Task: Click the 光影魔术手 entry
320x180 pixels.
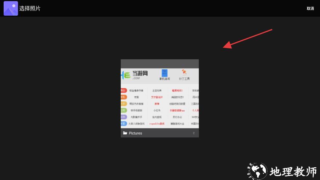Action: [136, 117]
